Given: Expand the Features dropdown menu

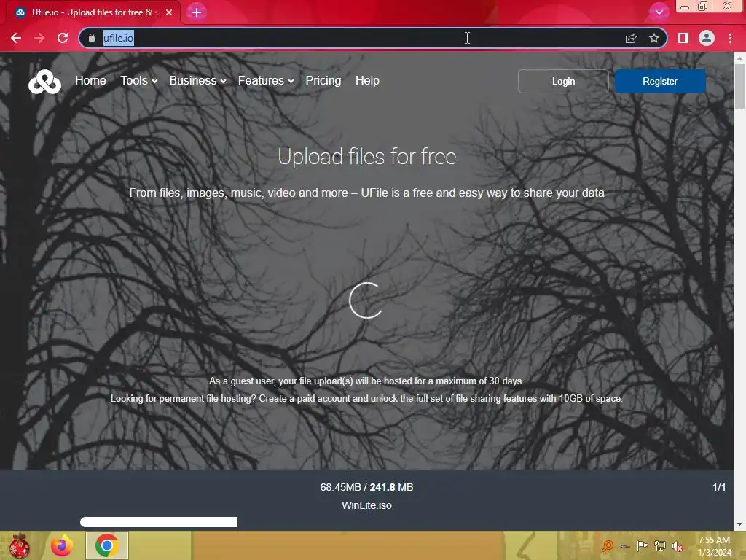Looking at the screenshot, I should point(266,80).
